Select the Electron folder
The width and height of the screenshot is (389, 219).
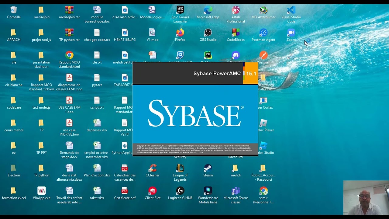(14, 171)
